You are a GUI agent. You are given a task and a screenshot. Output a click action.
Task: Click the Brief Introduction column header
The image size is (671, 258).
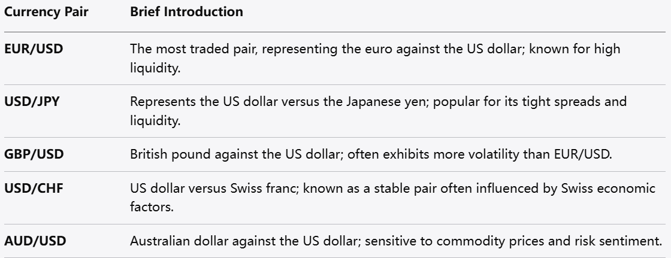(186, 12)
